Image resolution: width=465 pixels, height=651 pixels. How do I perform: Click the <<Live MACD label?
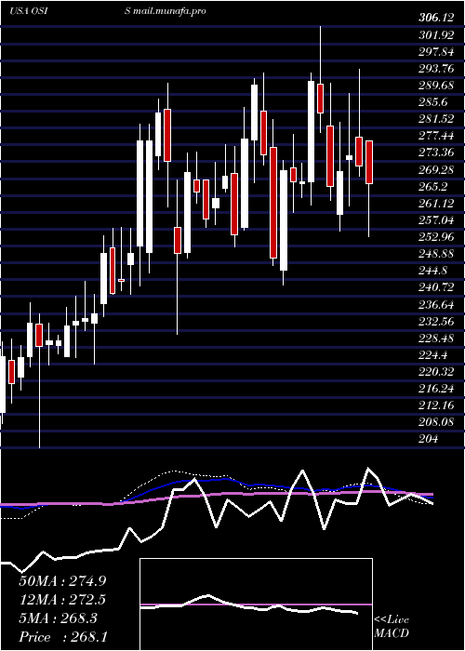point(392,627)
